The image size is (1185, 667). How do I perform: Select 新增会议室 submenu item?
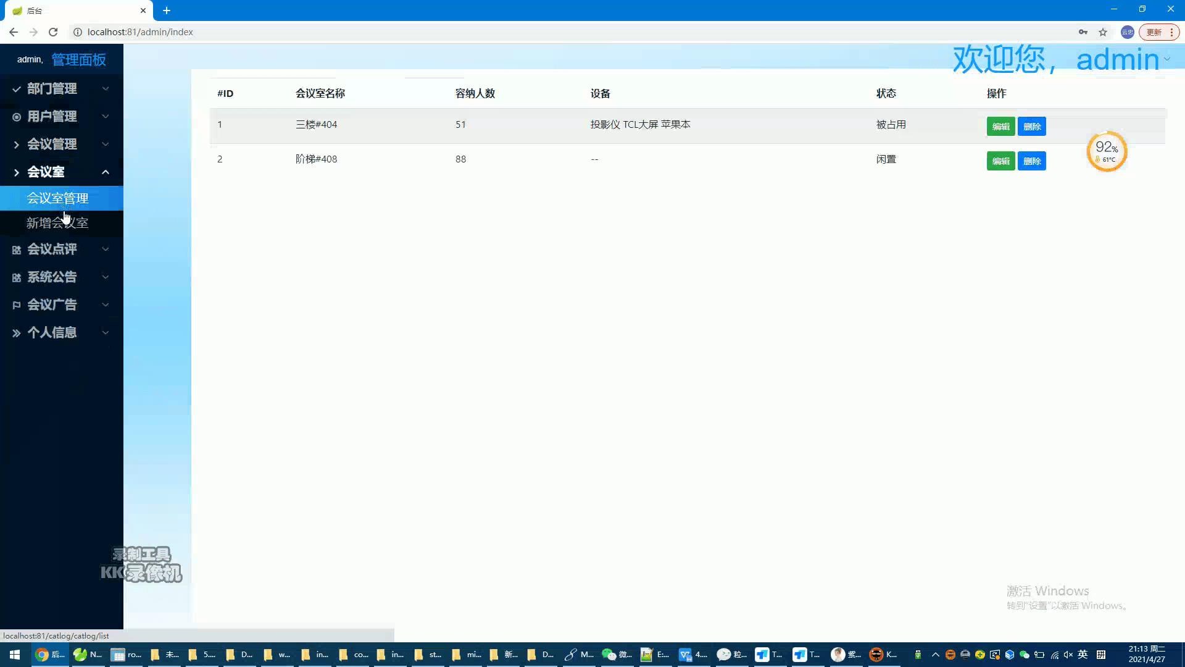[x=57, y=223]
